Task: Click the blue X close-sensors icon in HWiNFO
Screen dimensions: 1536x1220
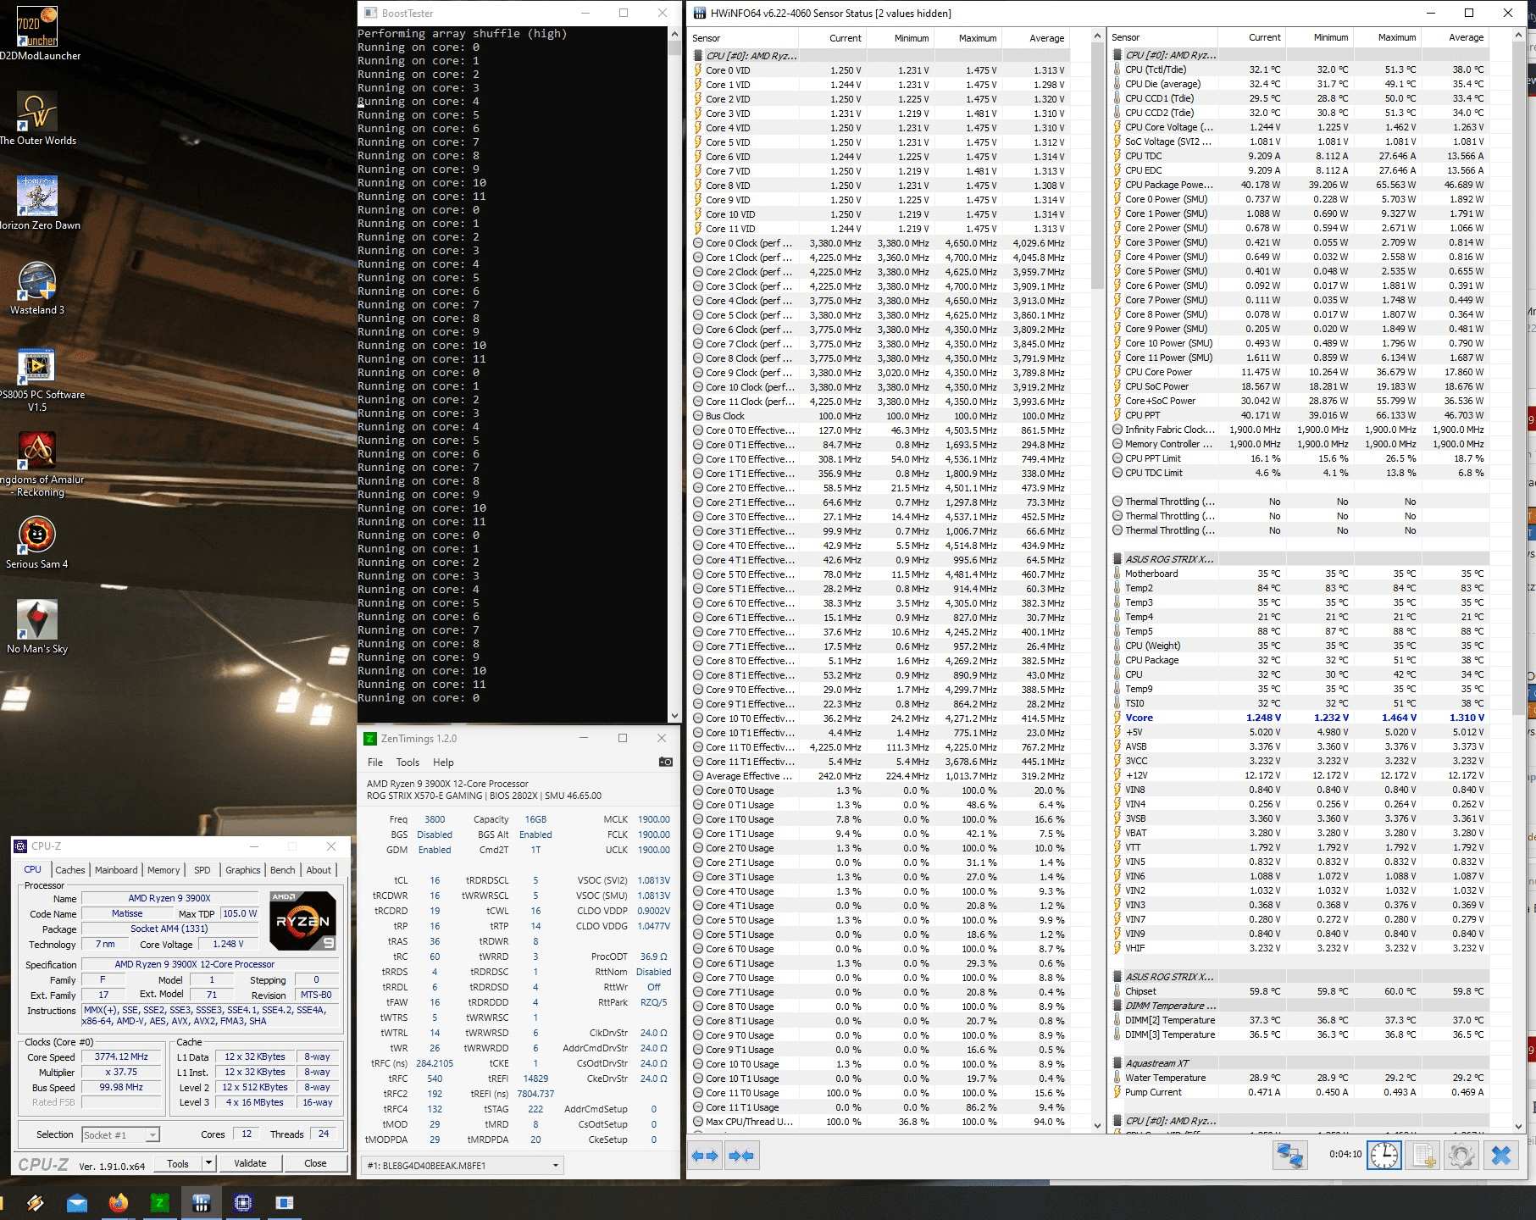Action: (x=1501, y=1156)
